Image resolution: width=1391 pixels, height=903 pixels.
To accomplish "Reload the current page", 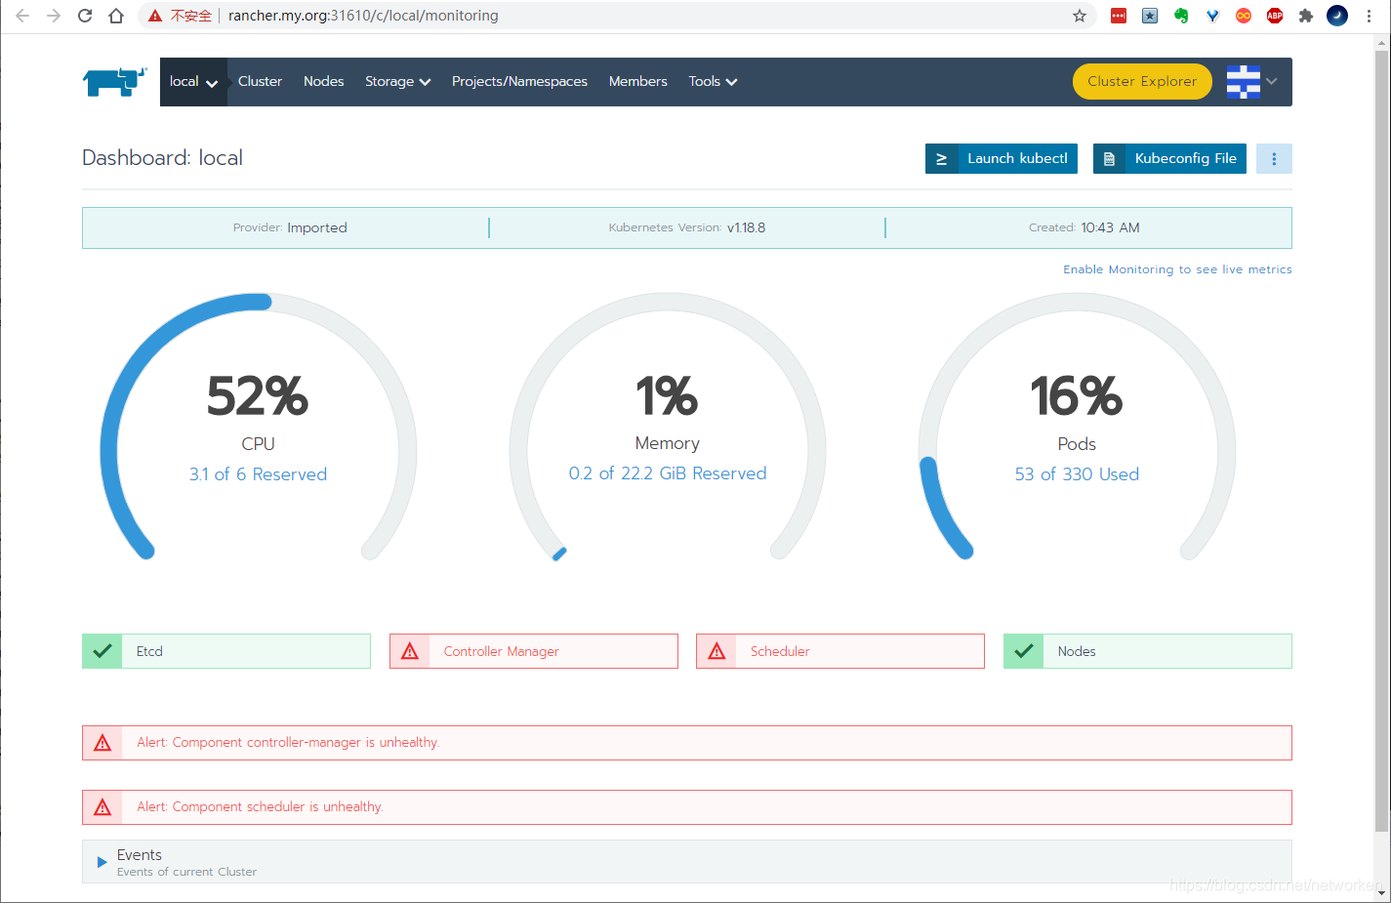I will click(85, 16).
